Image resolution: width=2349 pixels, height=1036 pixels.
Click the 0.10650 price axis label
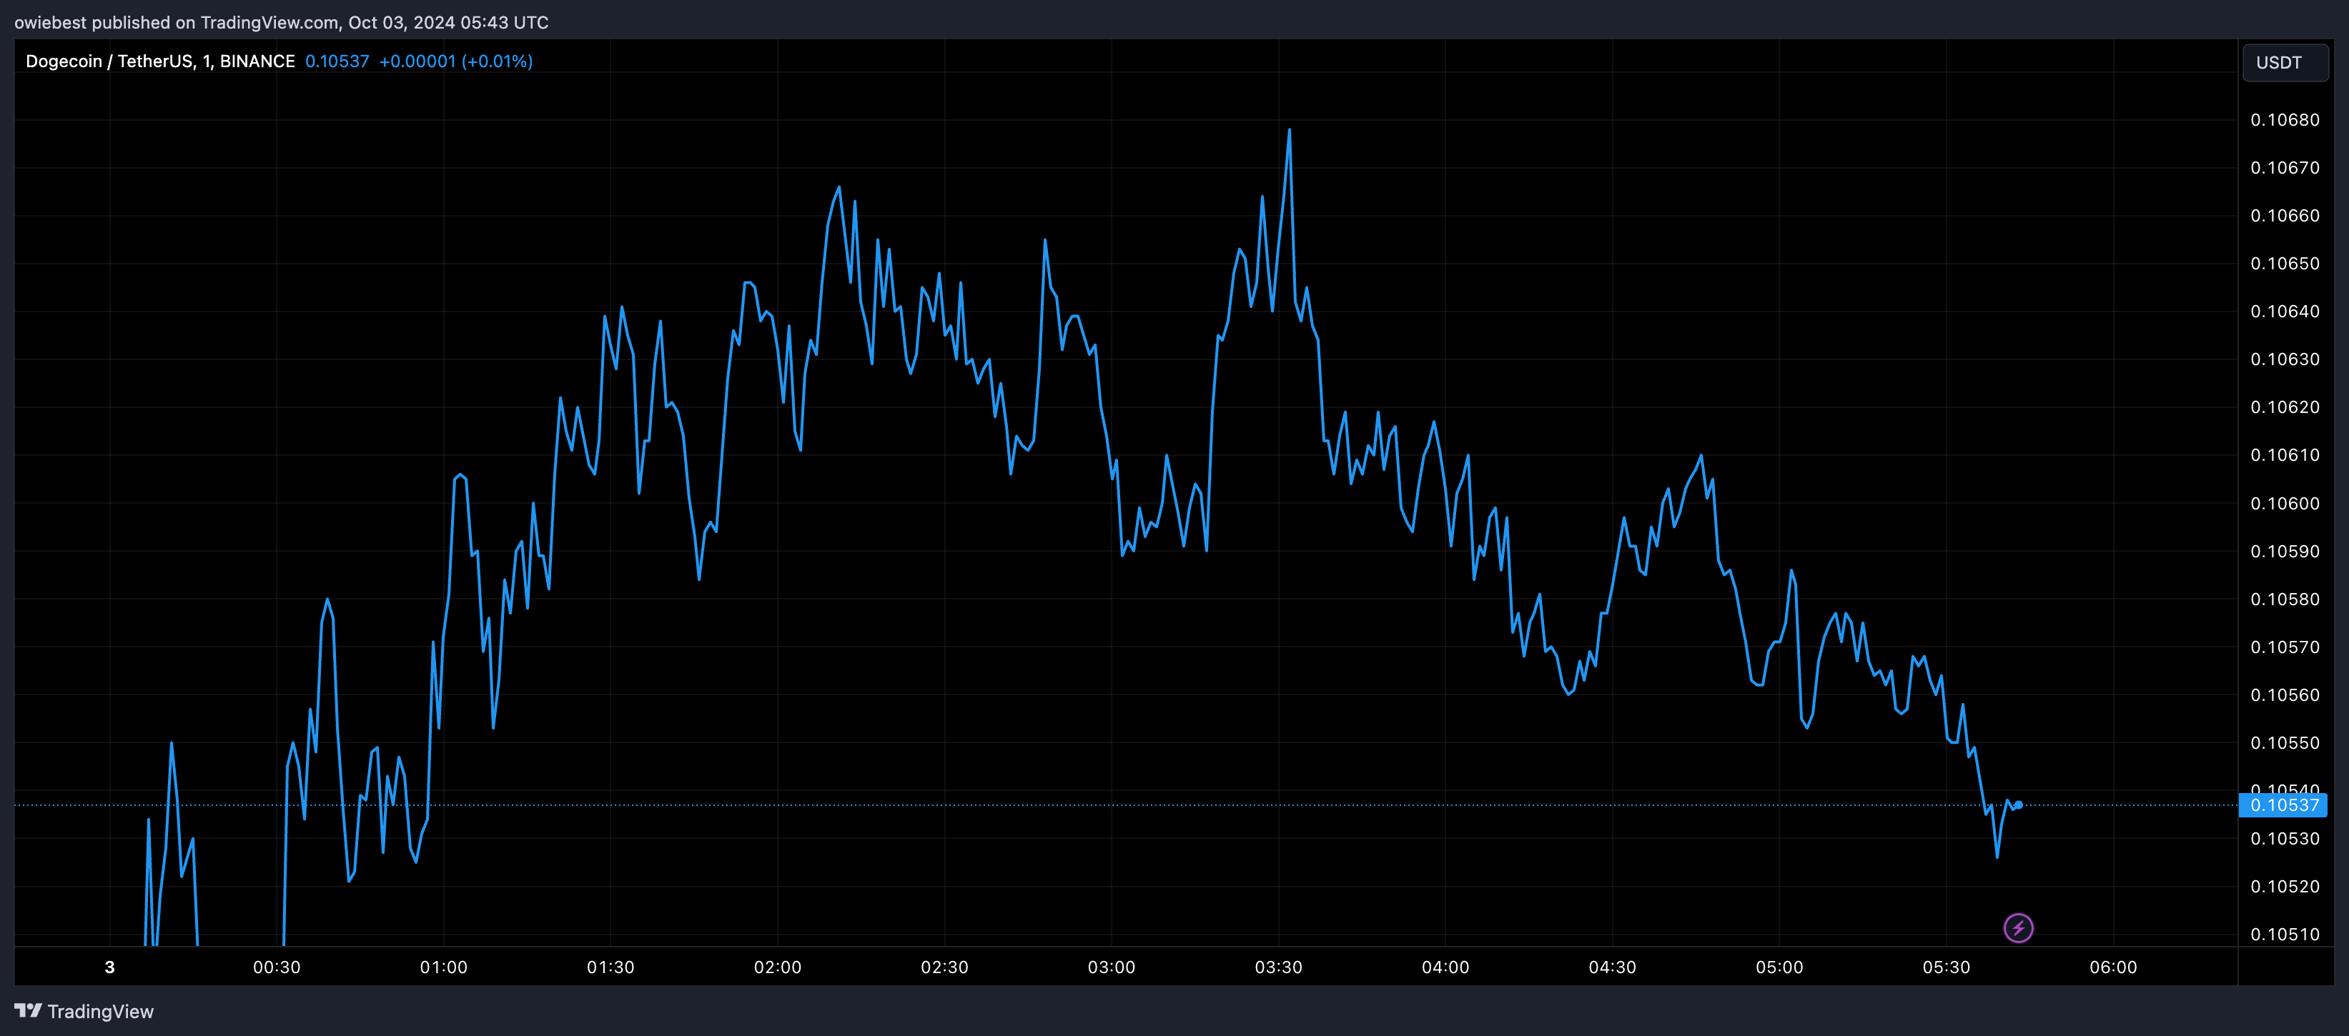coord(2284,264)
